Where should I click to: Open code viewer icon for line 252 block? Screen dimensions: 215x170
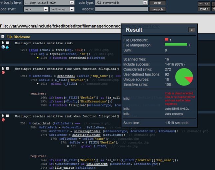pyautogui.click(x=3, y=116)
